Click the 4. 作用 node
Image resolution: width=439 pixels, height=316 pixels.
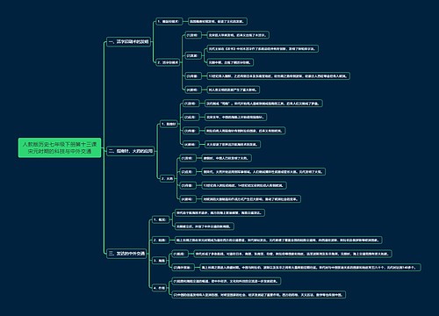click(160, 288)
